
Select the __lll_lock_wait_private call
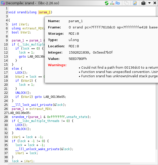(x=32, y=105)
